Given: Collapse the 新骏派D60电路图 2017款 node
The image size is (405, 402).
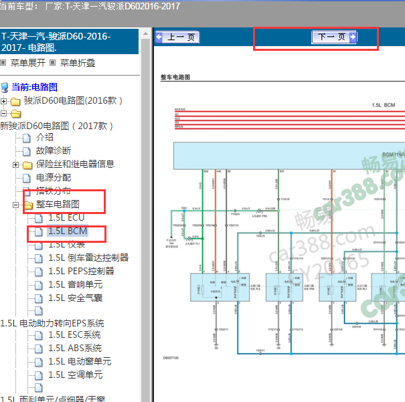Looking at the screenshot, I should coord(3,113).
